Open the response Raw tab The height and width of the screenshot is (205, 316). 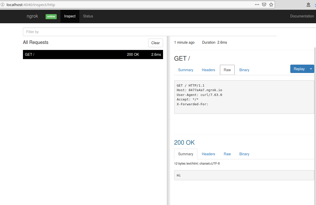click(x=227, y=154)
